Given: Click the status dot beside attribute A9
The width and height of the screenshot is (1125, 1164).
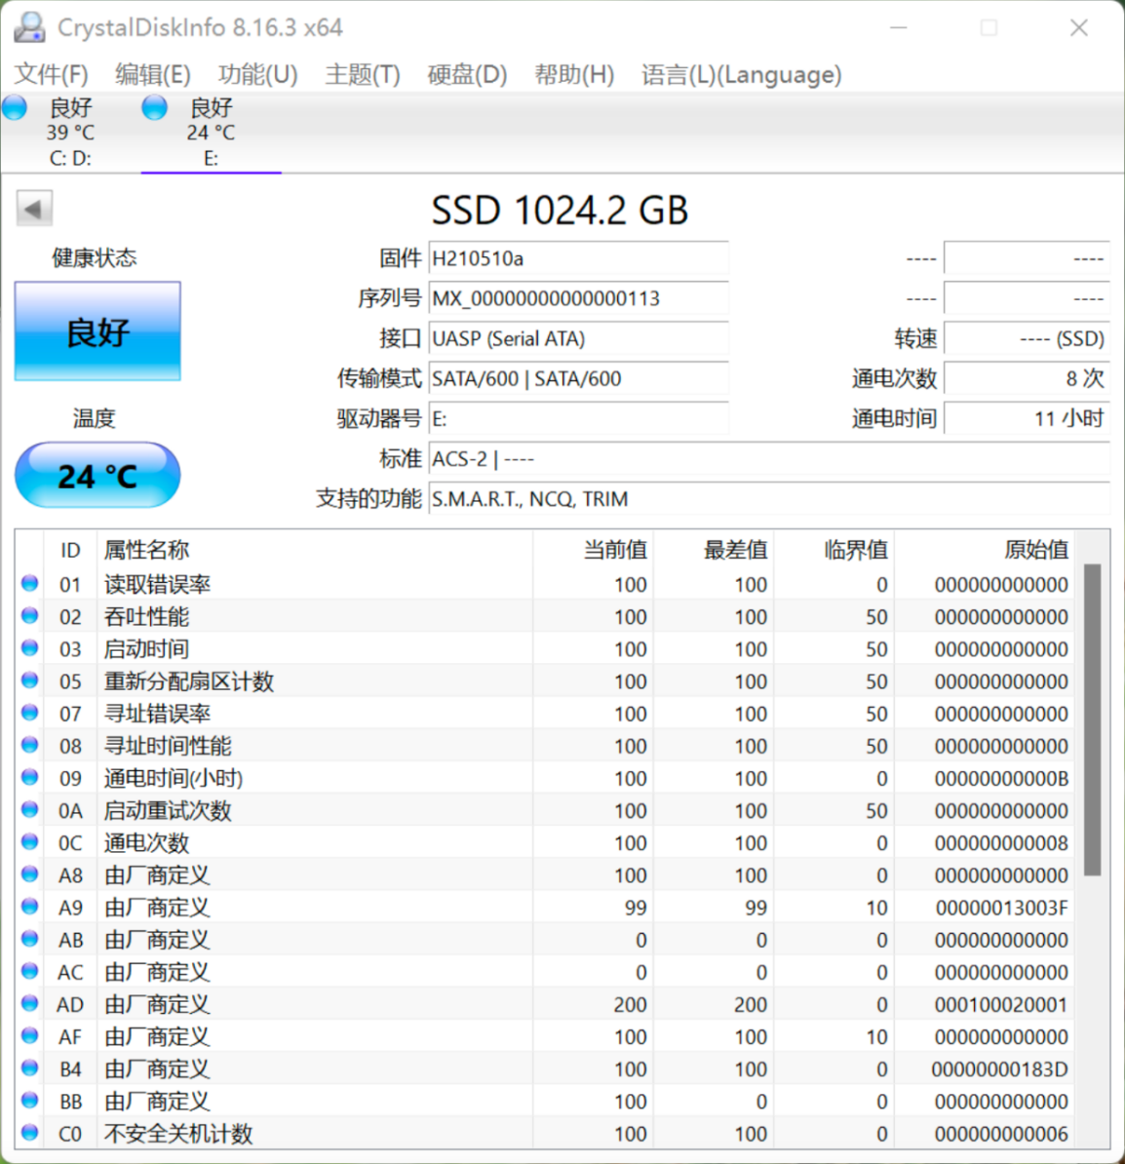Looking at the screenshot, I should [29, 907].
